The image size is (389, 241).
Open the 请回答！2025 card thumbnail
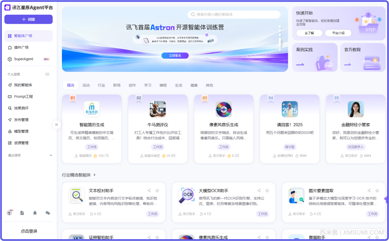click(x=290, y=109)
